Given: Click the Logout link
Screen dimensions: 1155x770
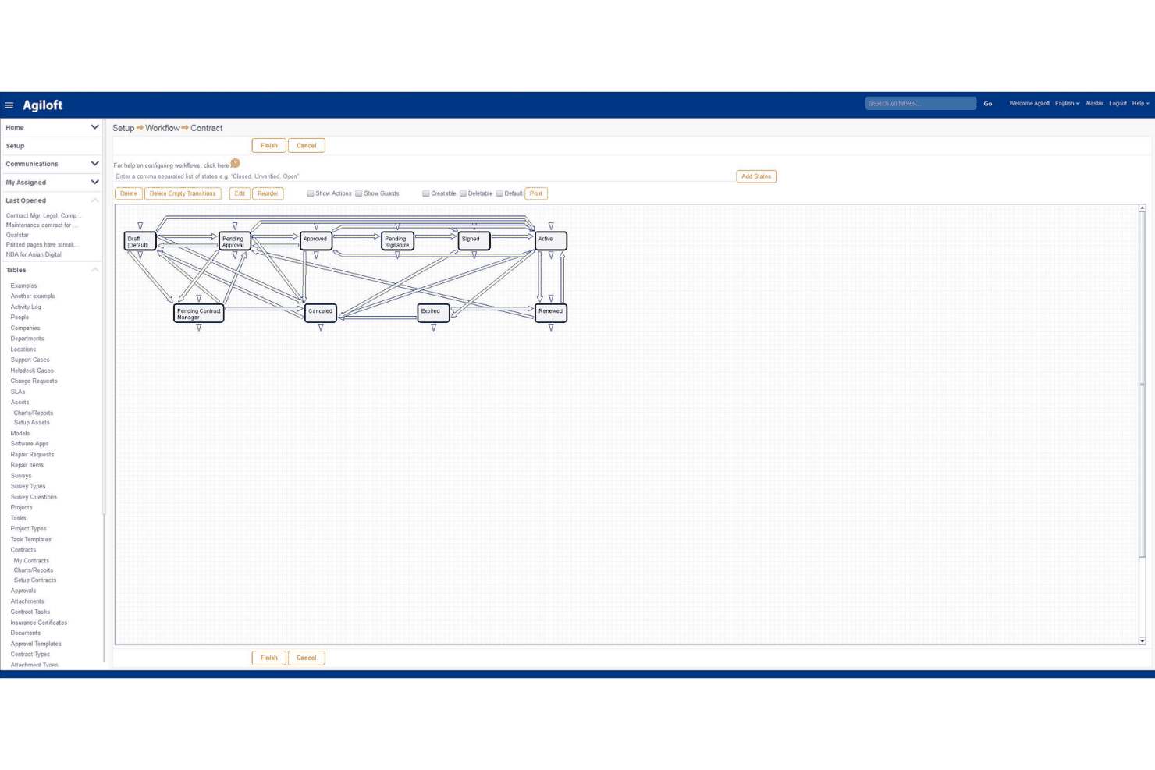Looking at the screenshot, I should pos(1118,104).
